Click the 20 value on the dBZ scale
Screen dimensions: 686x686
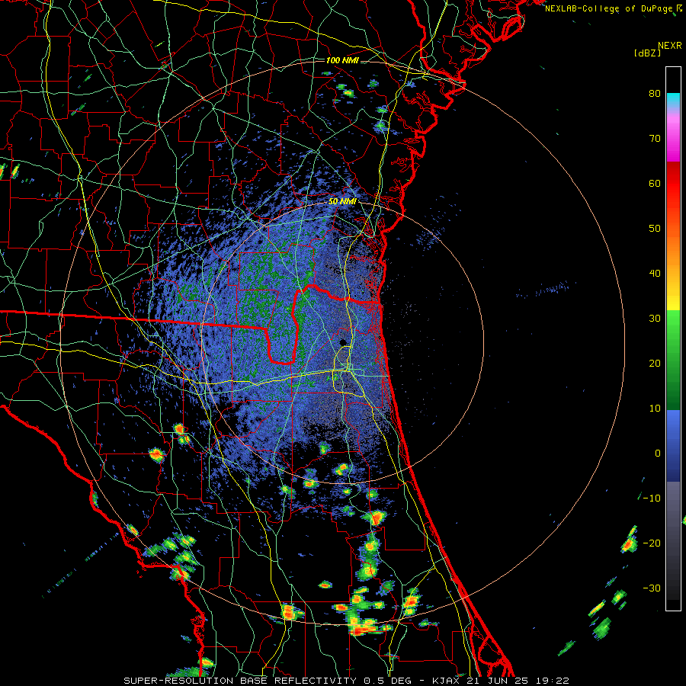click(x=655, y=363)
